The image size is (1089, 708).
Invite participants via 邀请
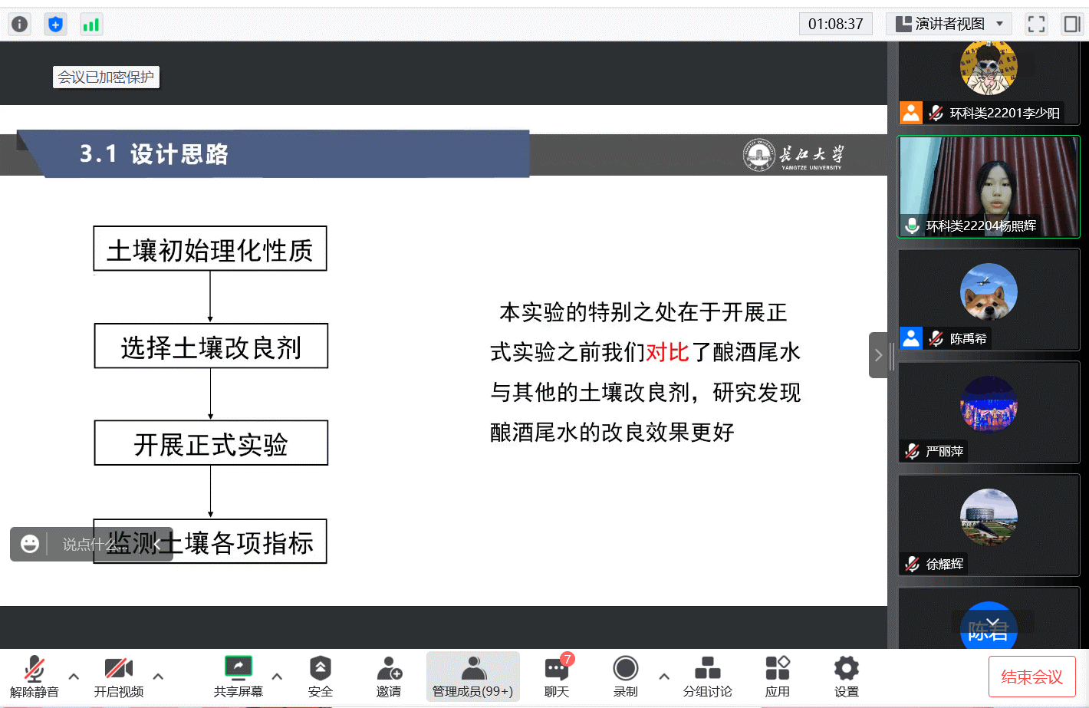point(389,677)
